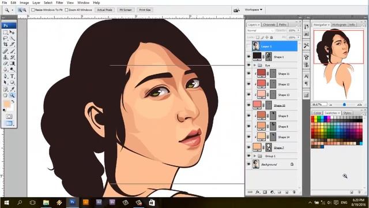Expand the Eye layer group
The image size is (369, 208).
click(255, 65)
